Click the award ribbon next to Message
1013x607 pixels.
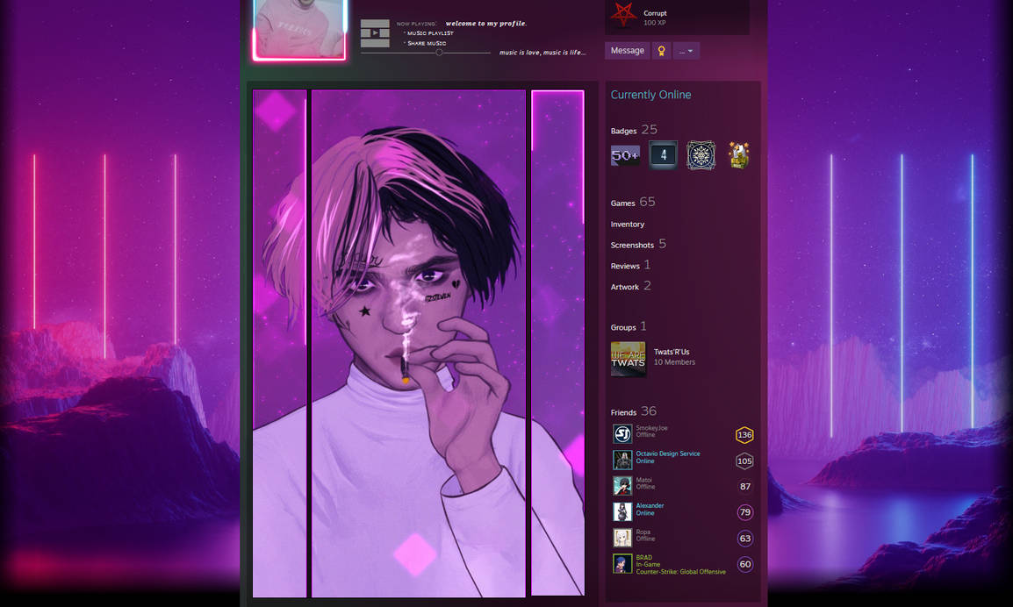pos(660,50)
